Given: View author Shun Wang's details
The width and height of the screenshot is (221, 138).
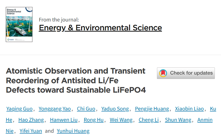Looking at the screenshot, I should click(178, 120).
